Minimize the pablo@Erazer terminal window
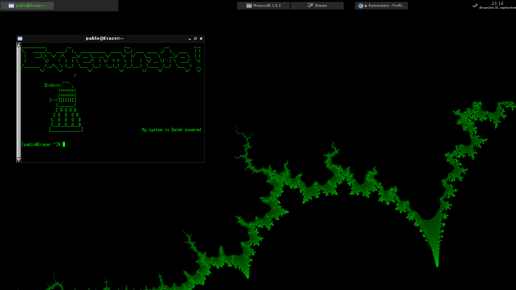Viewport: 516px width, 290px height. (190, 39)
